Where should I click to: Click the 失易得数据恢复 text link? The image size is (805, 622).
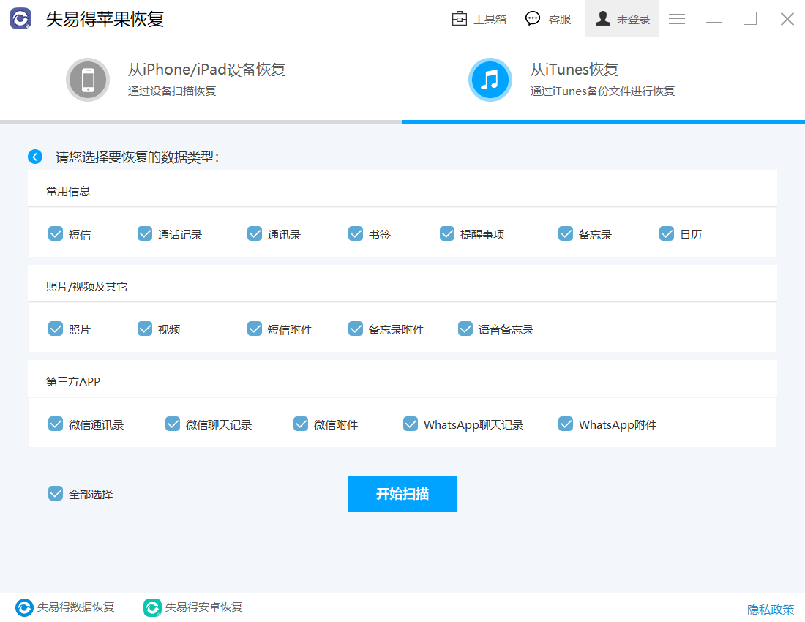point(75,607)
